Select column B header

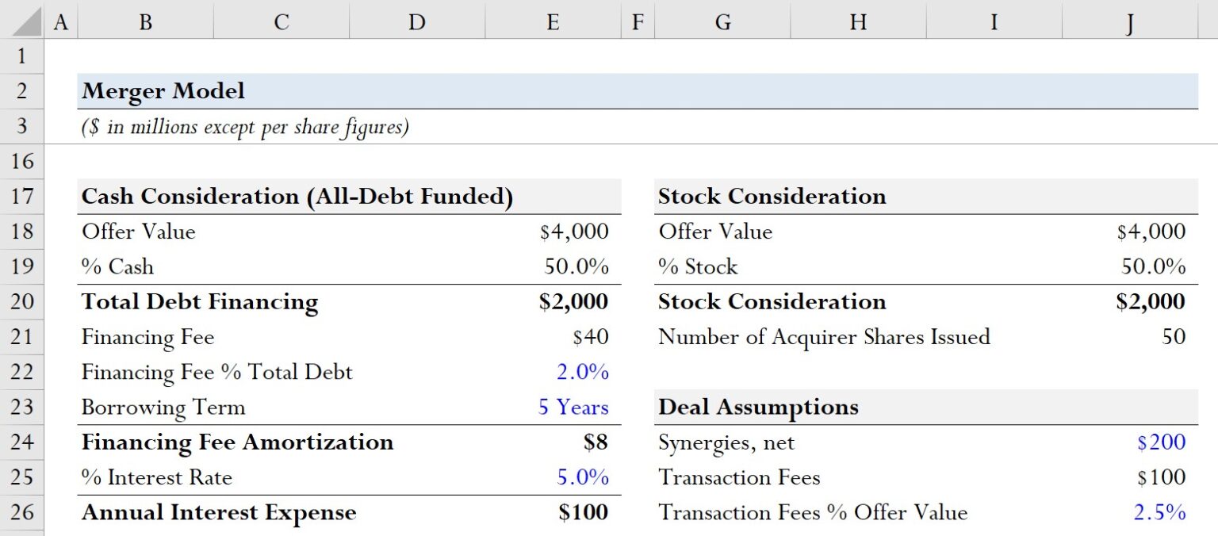point(145,20)
